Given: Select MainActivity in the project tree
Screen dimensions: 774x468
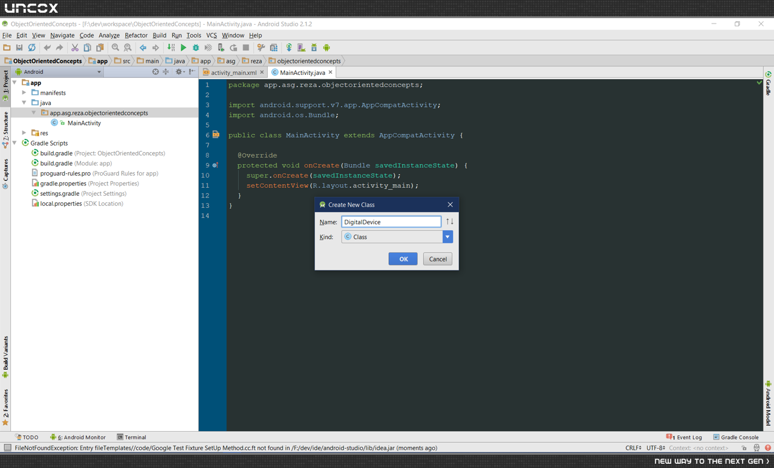Looking at the screenshot, I should (84, 123).
